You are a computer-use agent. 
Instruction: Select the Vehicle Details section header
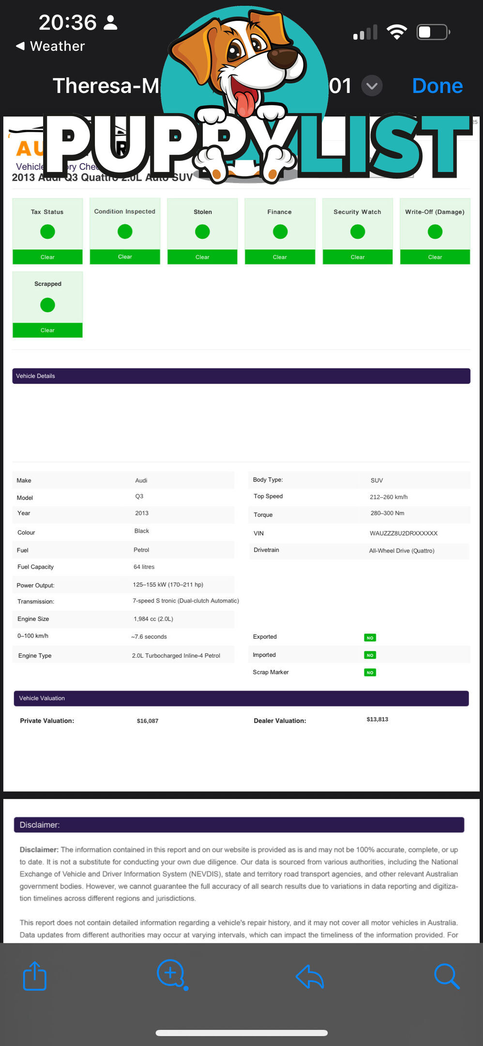tap(241, 376)
